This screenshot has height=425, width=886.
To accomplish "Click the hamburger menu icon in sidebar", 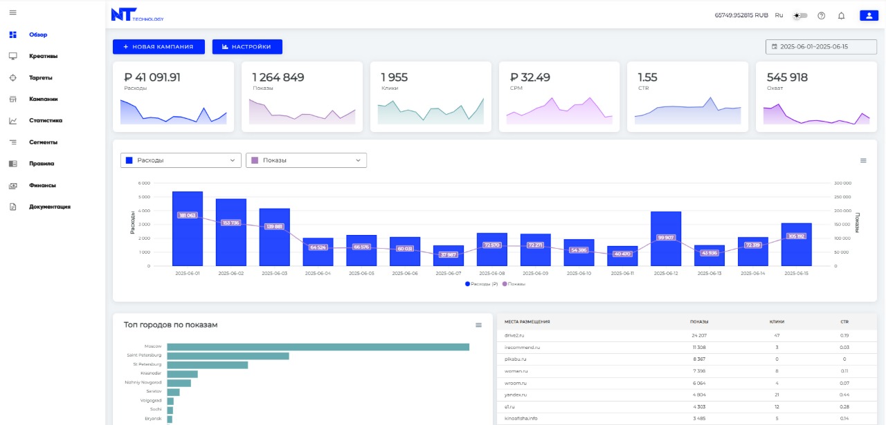I will pos(12,13).
